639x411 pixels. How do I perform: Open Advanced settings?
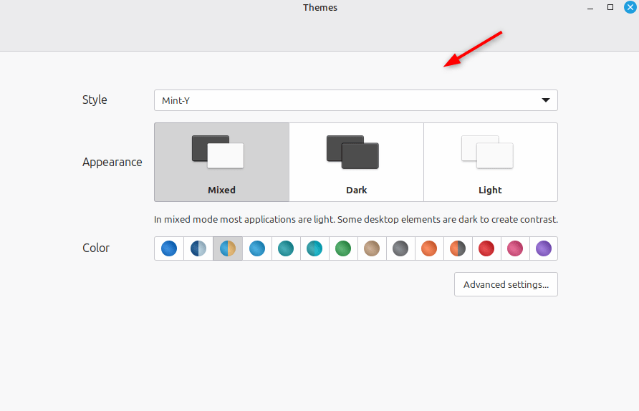pos(506,284)
